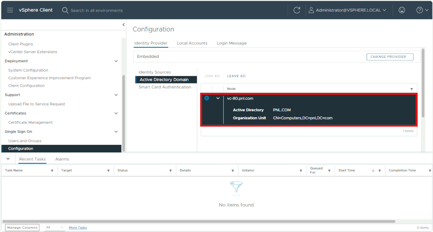Click the CHANGE PROVIDER button
The width and height of the screenshot is (433, 232).
coord(390,57)
